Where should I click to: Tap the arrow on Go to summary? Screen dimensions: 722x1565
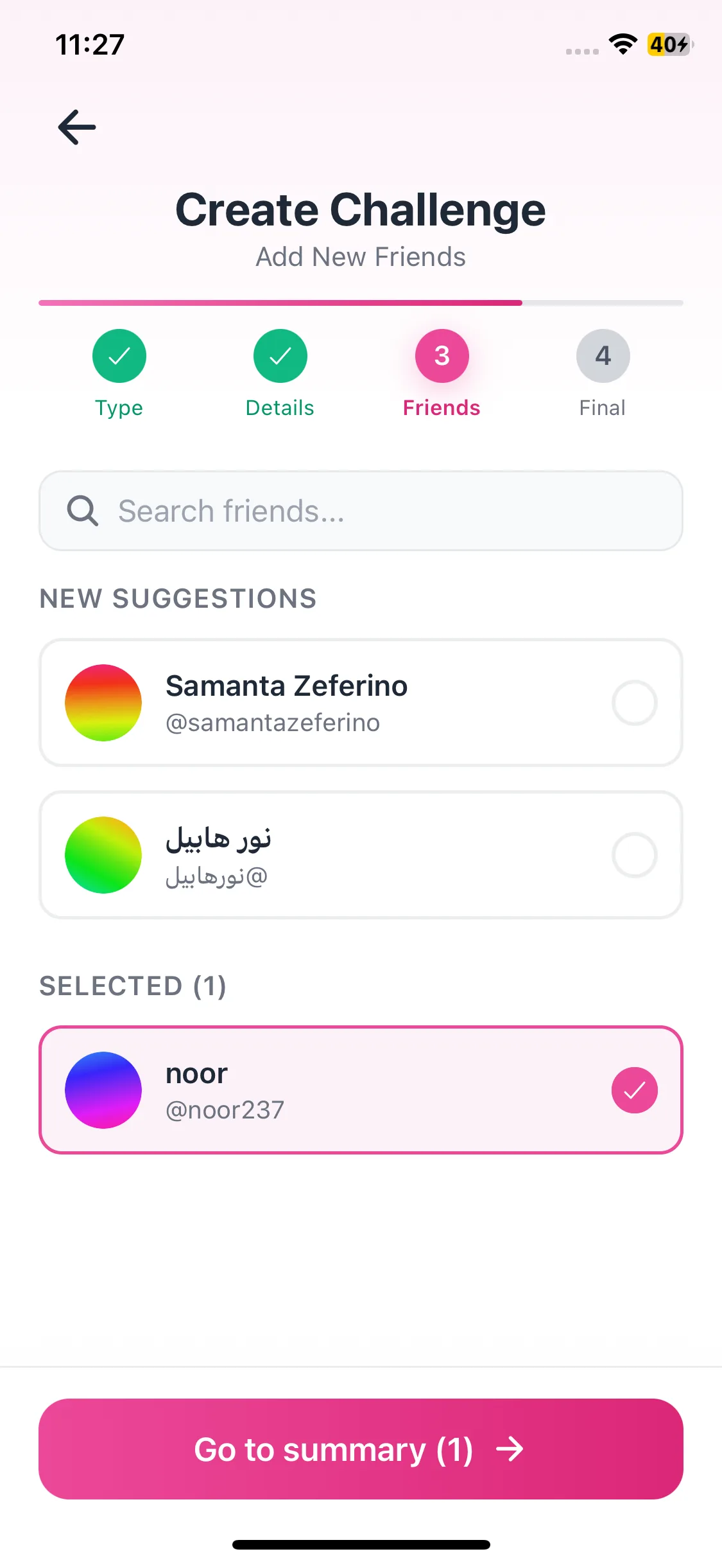(510, 1449)
